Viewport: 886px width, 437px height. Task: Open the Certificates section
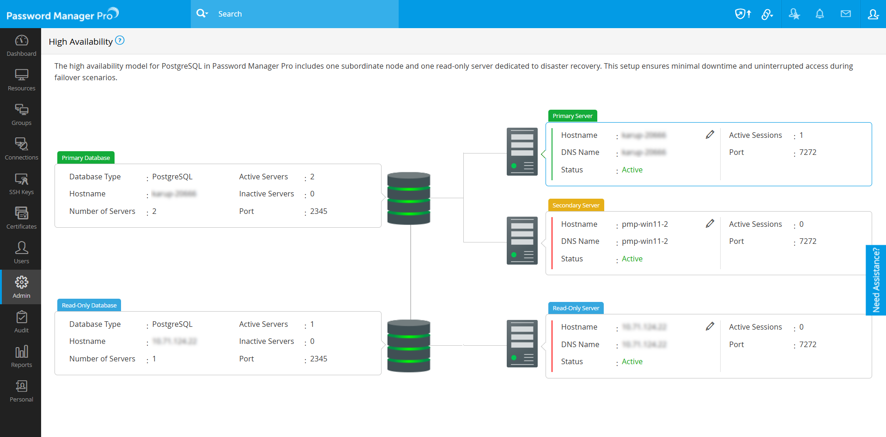21,218
